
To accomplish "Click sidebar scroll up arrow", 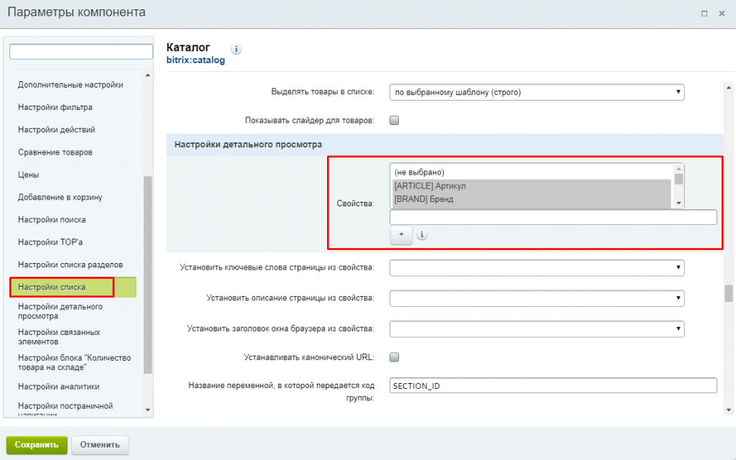I will click(x=148, y=75).
